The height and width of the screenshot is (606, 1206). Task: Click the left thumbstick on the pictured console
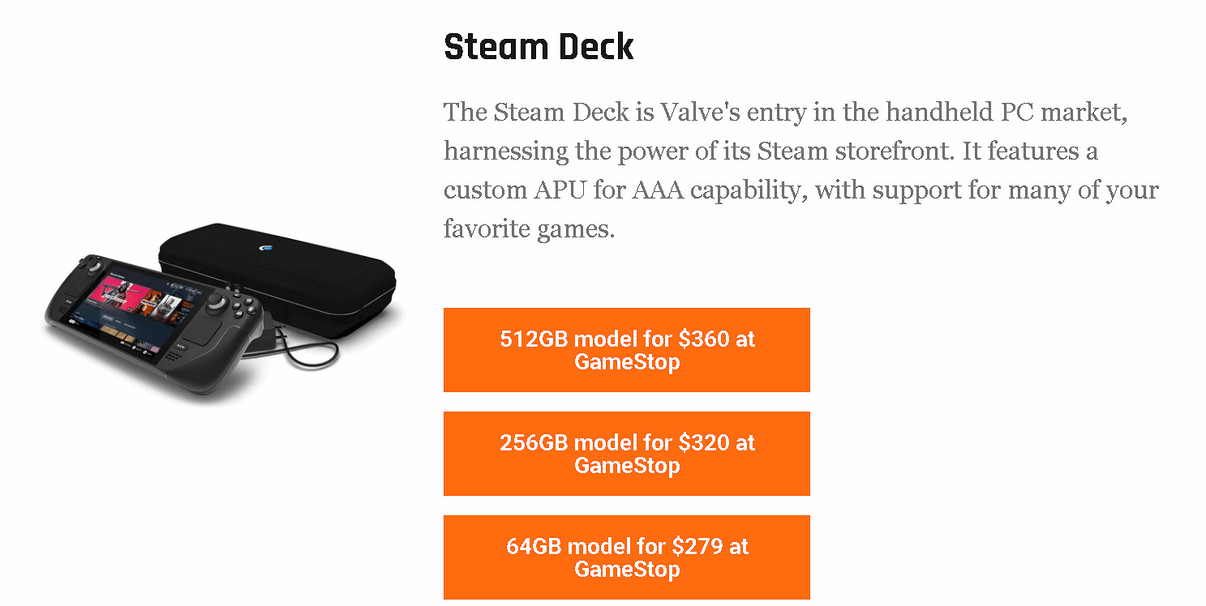click(92, 267)
